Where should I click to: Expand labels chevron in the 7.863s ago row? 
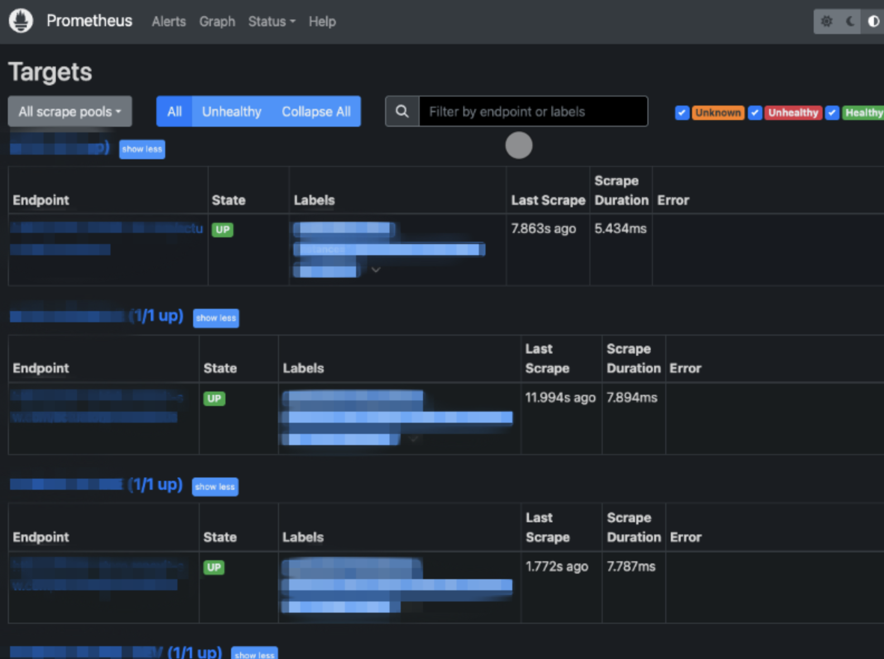click(x=376, y=270)
